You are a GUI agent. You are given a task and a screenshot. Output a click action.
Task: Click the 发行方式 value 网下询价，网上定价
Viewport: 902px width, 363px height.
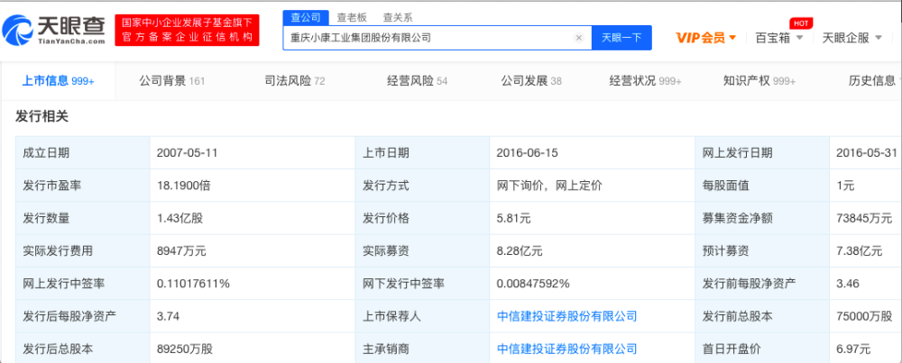tap(548, 186)
